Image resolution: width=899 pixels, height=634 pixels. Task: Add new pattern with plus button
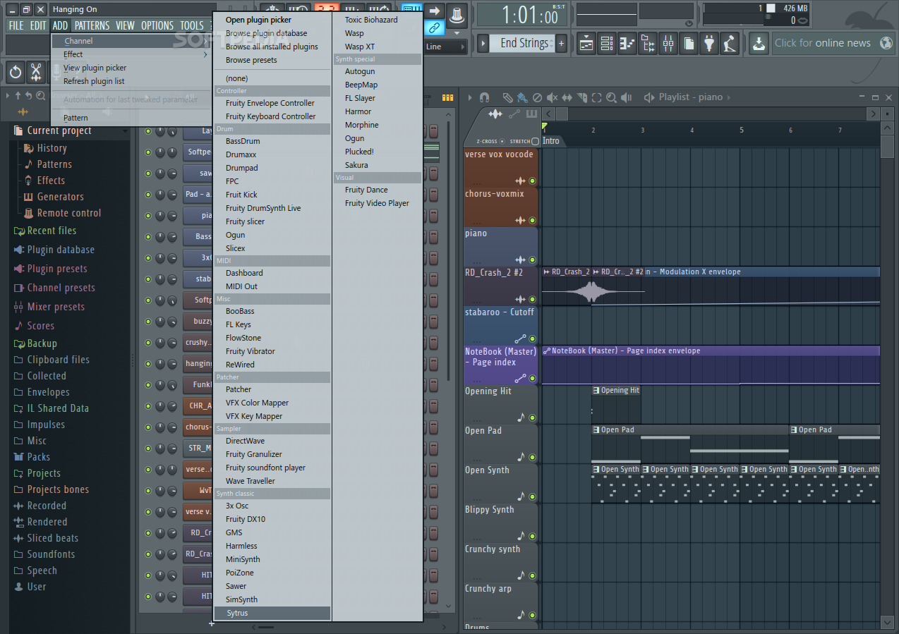point(562,43)
